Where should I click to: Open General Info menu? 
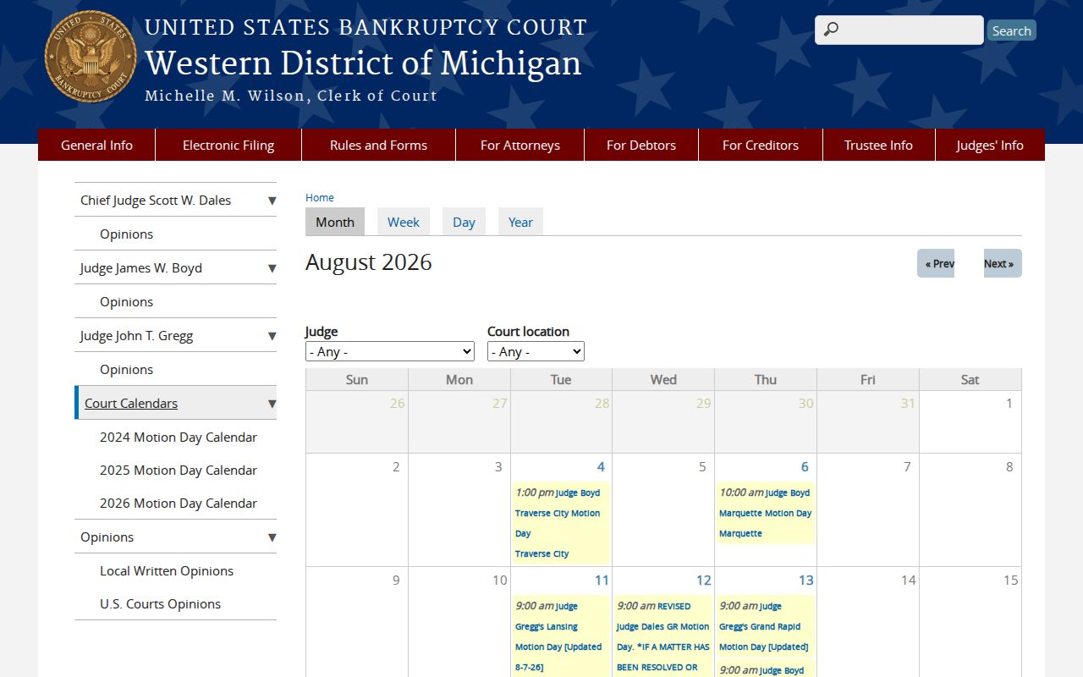pos(96,145)
